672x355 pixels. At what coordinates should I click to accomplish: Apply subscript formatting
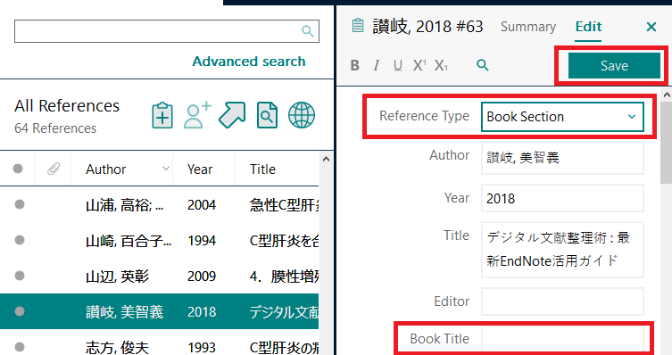coord(441,65)
